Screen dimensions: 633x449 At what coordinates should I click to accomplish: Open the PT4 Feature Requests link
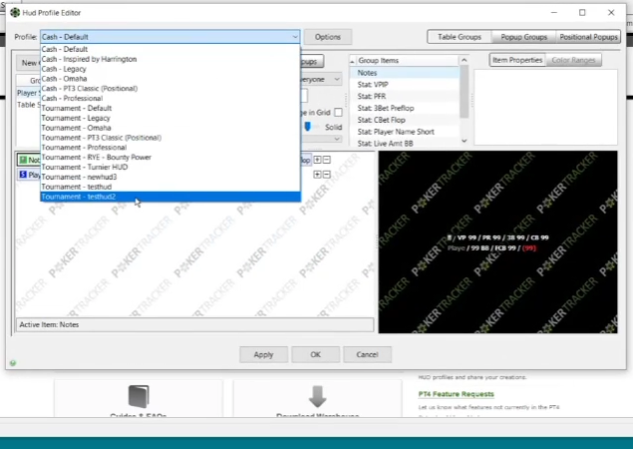coord(457,394)
